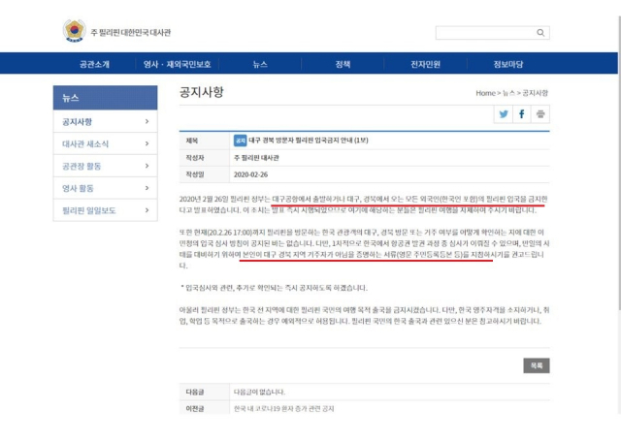Image resolution: width=621 pixels, height=440 pixels.
Task: Expand the chevron next to 공관장 활동
Action: pyautogui.click(x=147, y=166)
